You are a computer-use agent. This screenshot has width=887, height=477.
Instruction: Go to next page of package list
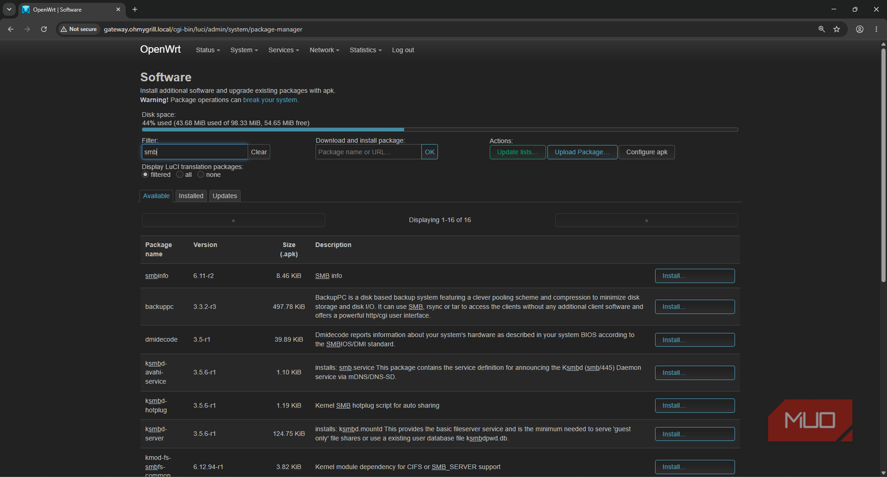pos(646,220)
